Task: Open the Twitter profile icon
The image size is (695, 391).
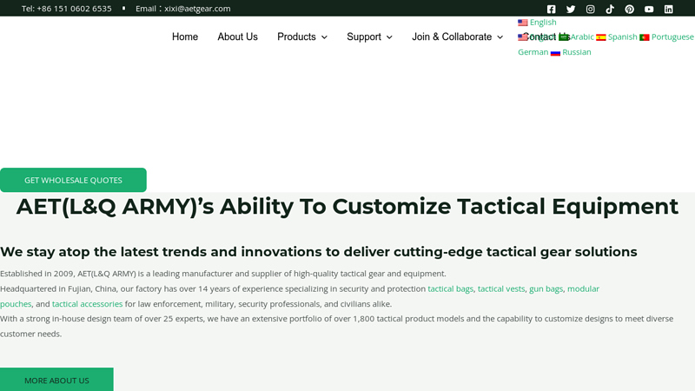Action: click(571, 9)
